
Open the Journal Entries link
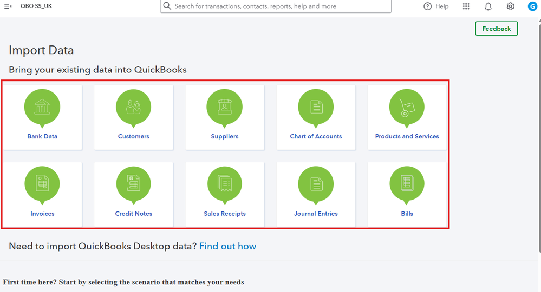coord(316,214)
